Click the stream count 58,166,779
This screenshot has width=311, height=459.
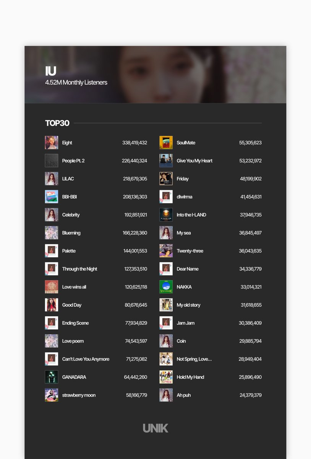point(136,395)
